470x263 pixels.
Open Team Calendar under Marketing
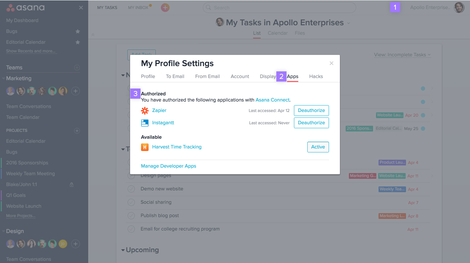coord(23,117)
